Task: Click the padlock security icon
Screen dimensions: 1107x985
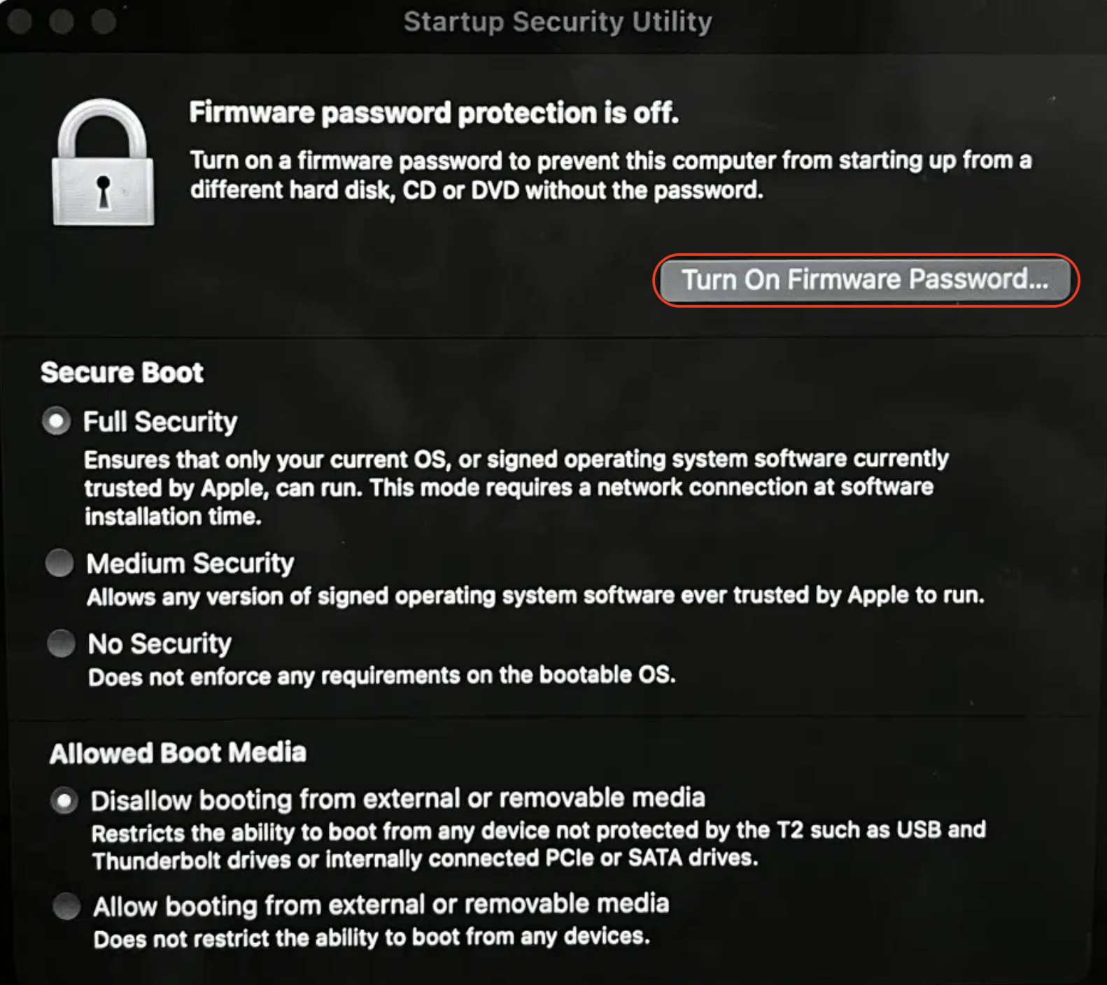Action: (102, 162)
